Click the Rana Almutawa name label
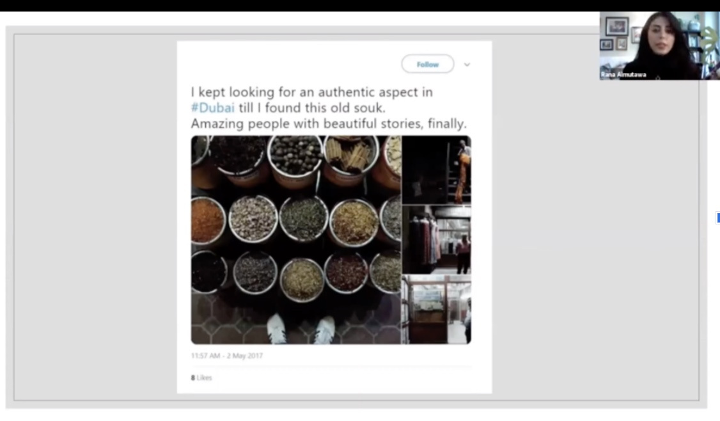 click(623, 75)
